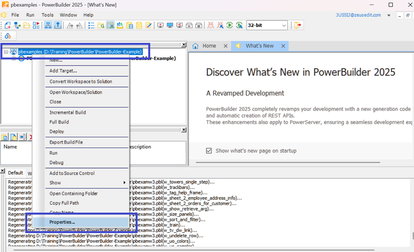Toggle the System Tree toolbar icon

coord(48,25)
